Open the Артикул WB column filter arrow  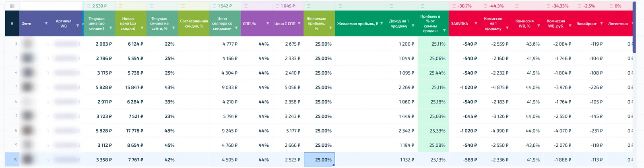pyautogui.click(x=78, y=26)
